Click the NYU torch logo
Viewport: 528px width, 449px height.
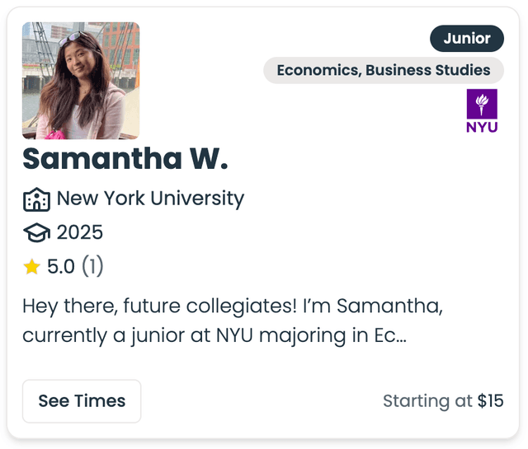(482, 104)
